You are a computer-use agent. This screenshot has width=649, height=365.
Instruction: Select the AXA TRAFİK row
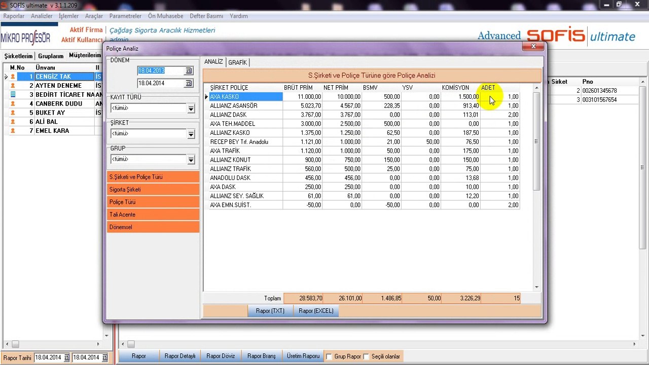pyautogui.click(x=364, y=151)
